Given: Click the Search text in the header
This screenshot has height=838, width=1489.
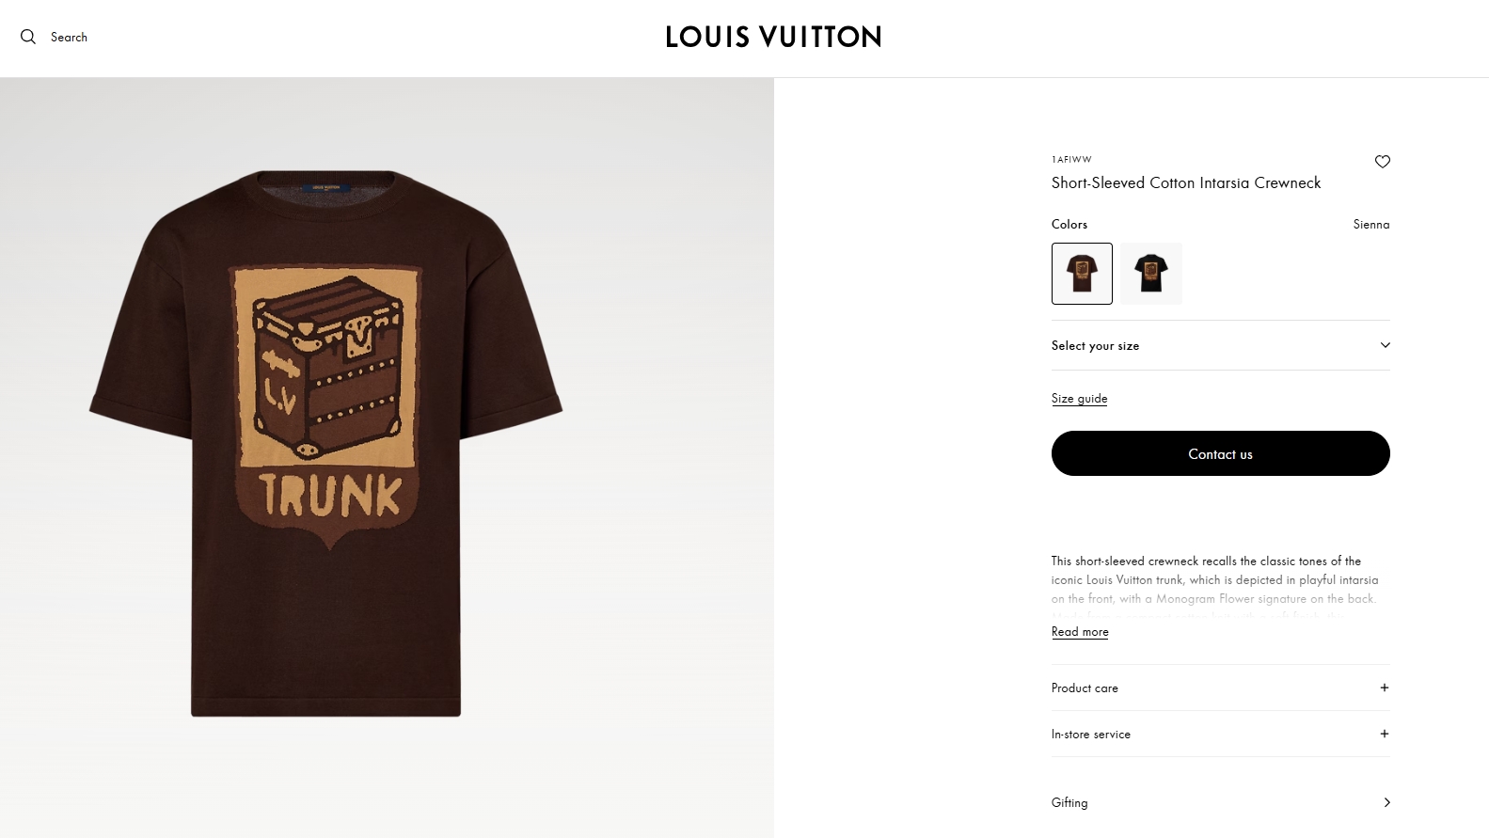Looking at the screenshot, I should 69,38.
